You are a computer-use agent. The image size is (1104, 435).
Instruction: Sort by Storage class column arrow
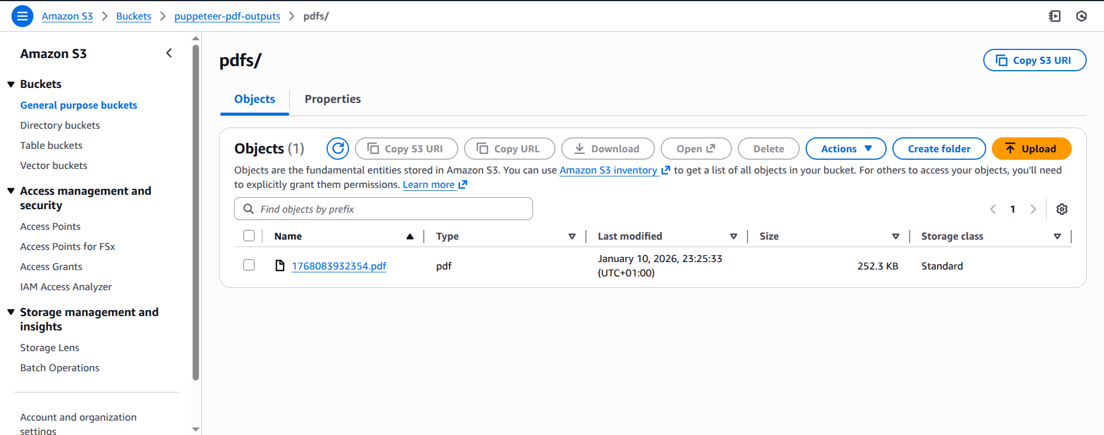[1057, 236]
